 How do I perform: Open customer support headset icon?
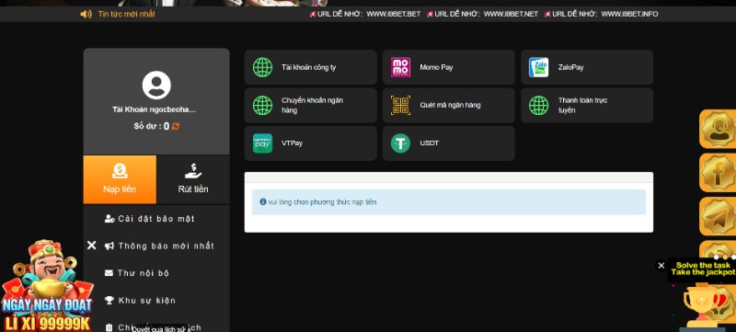tap(718, 129)
